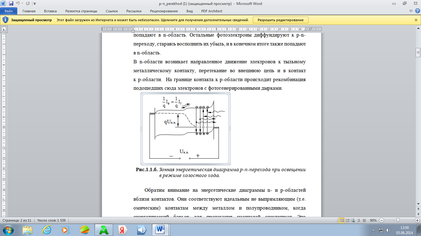Click the zoom out minus button
Screen dimensions: 421x236
381,220
